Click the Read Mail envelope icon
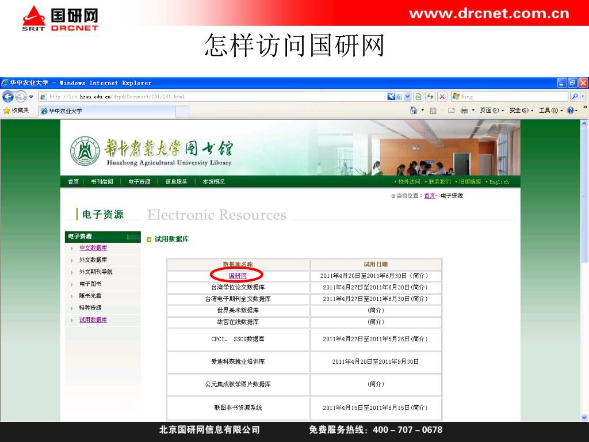 pyautogui.click(x=451, y=110)
